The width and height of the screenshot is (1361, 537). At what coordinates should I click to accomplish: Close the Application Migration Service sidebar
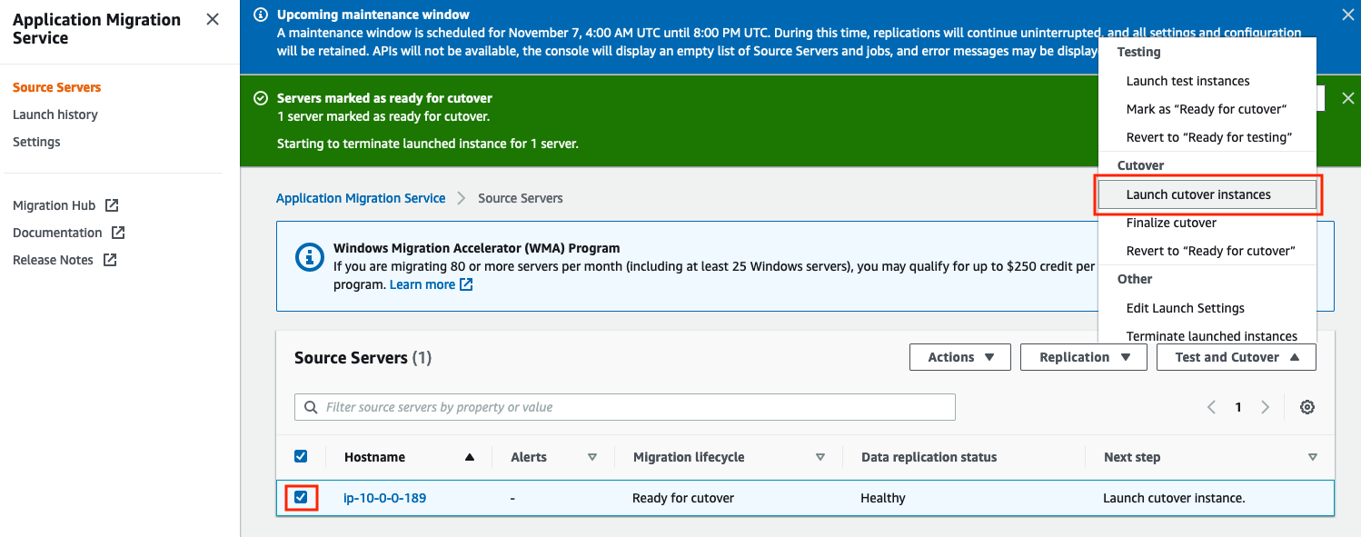tap(212, 19)
